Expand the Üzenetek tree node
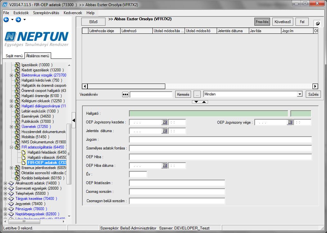This screenshot has height=233, width=327. (12, 127)
